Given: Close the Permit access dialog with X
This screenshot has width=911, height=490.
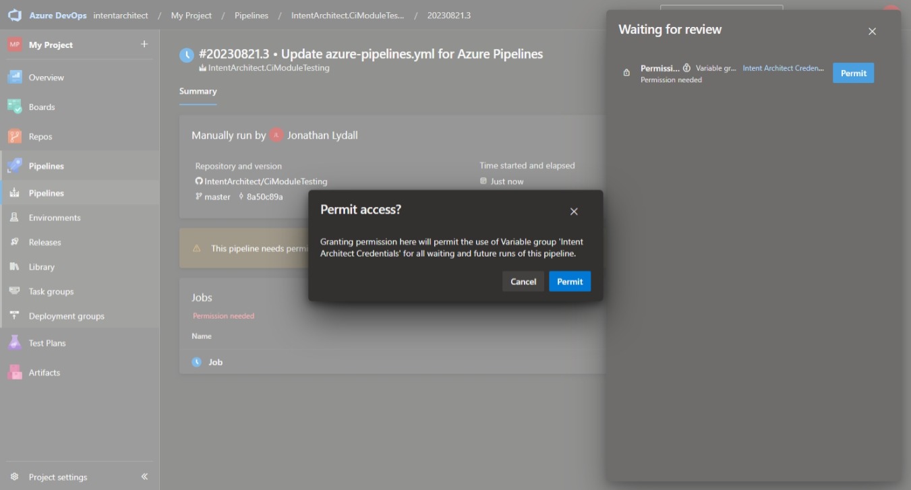Looking at the screenshot, I should pos(574,212).
